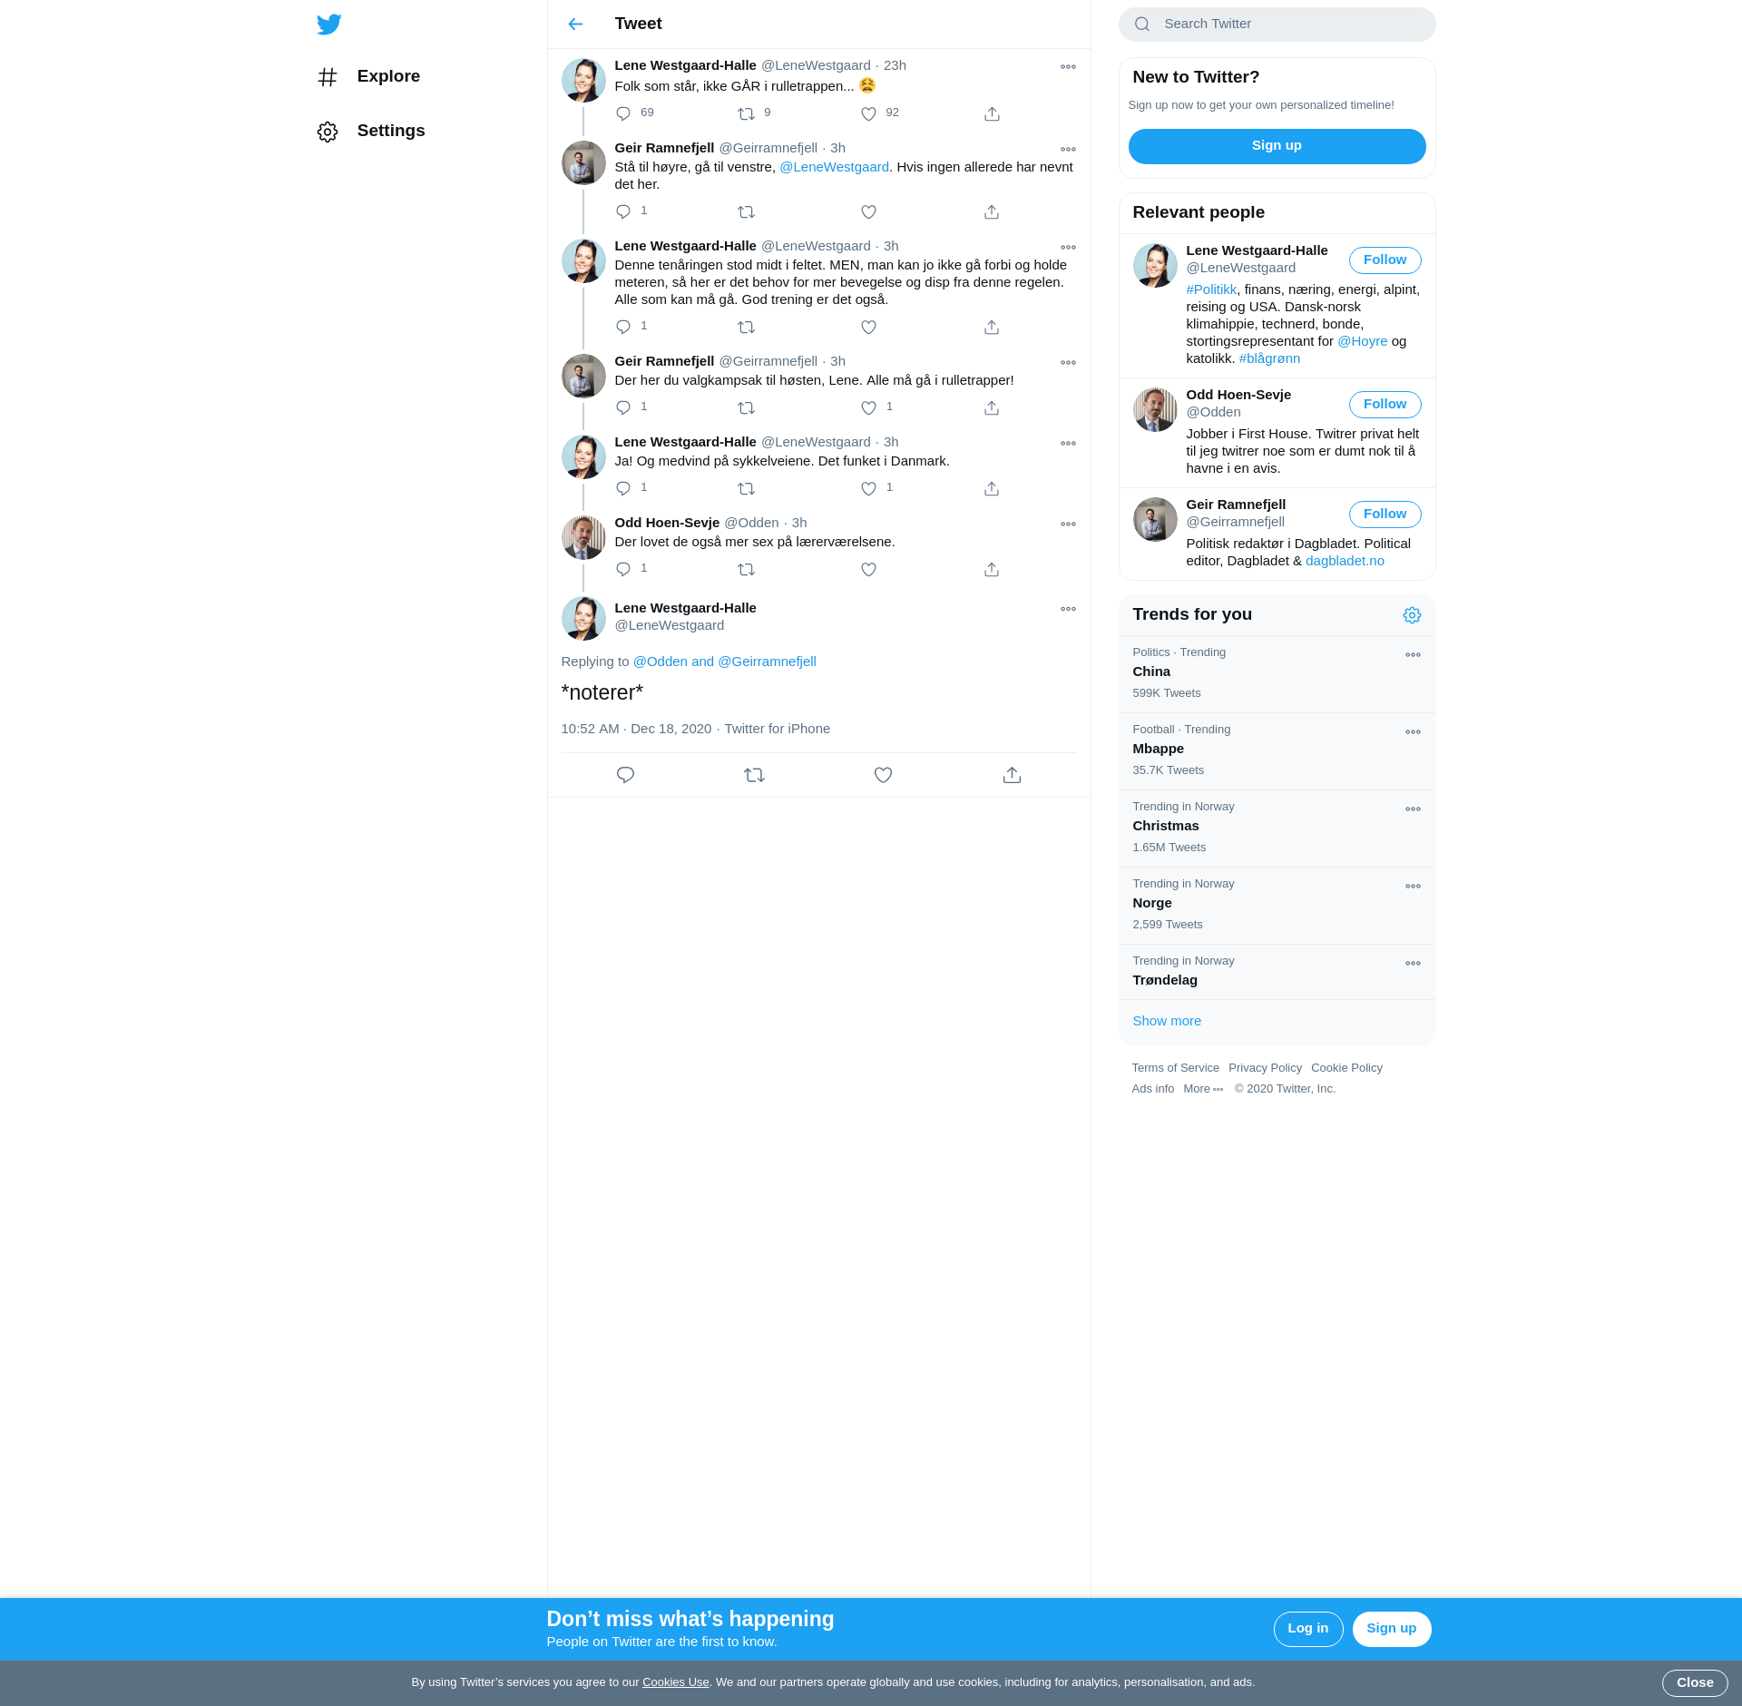
Task: Reply to the main '*noterer*' tweet
Action: point(625,775)
